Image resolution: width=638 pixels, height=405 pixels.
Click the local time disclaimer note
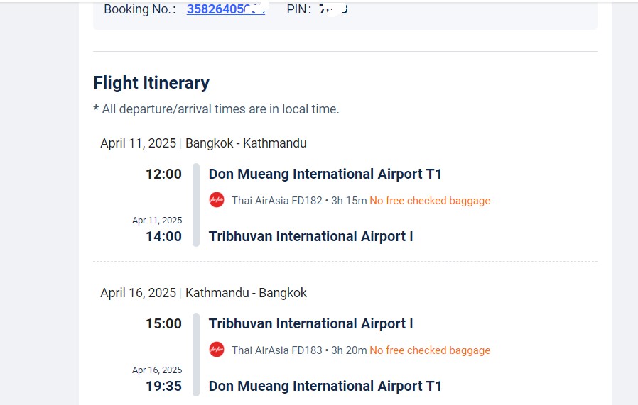coord(216,109)
